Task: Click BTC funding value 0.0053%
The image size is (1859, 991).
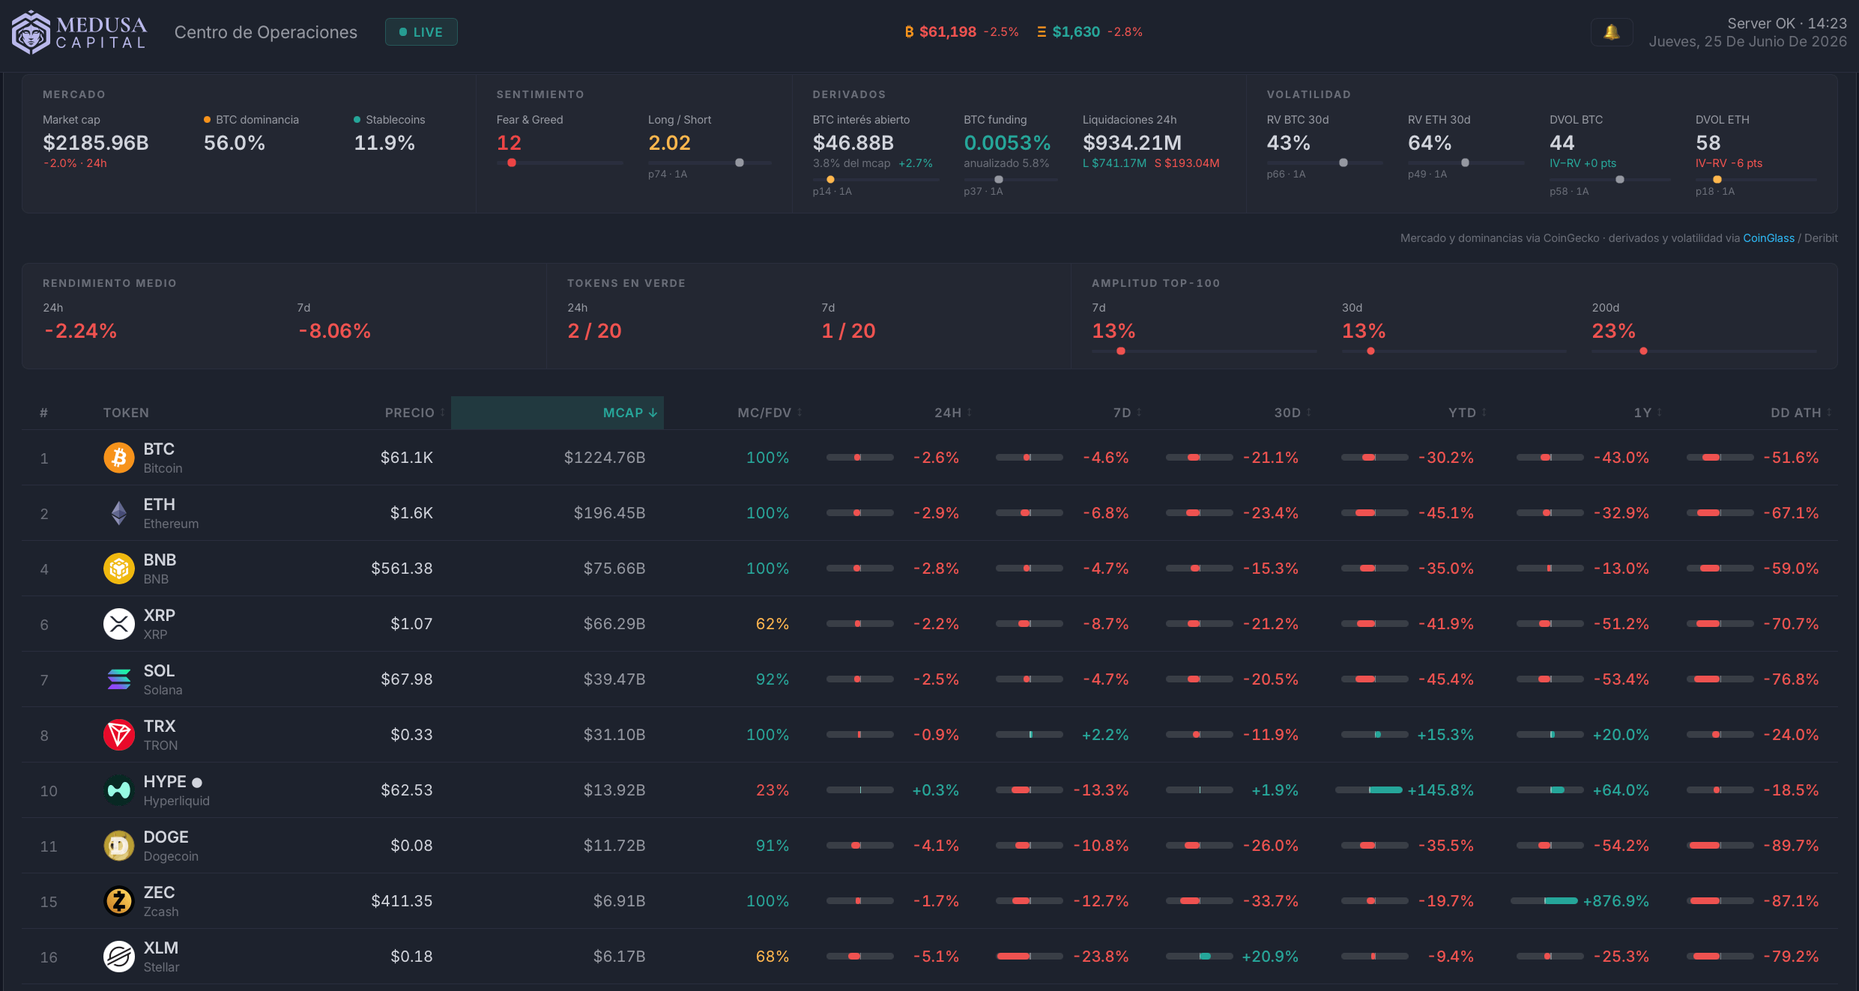Action: click(1007, 142)
